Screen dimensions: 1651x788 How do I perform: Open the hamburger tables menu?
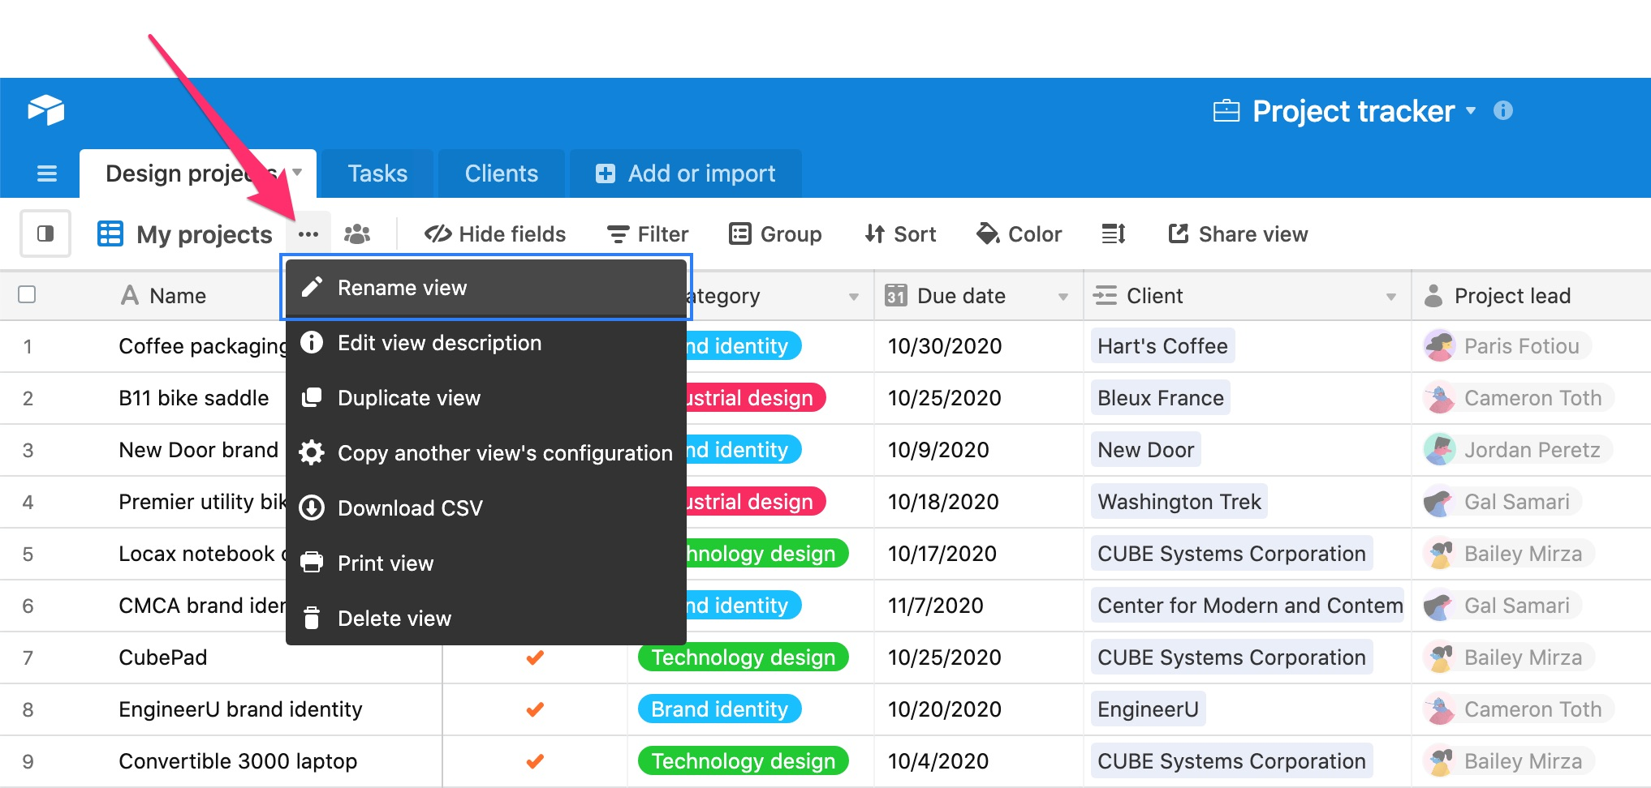coord(47,173)
